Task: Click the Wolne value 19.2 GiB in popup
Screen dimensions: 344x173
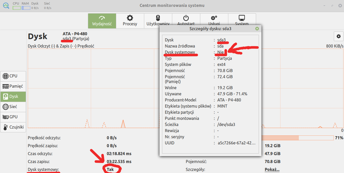Action: coord(225,88)
